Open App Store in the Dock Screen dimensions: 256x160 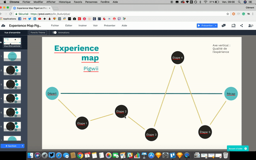click(x=151, y=155)
